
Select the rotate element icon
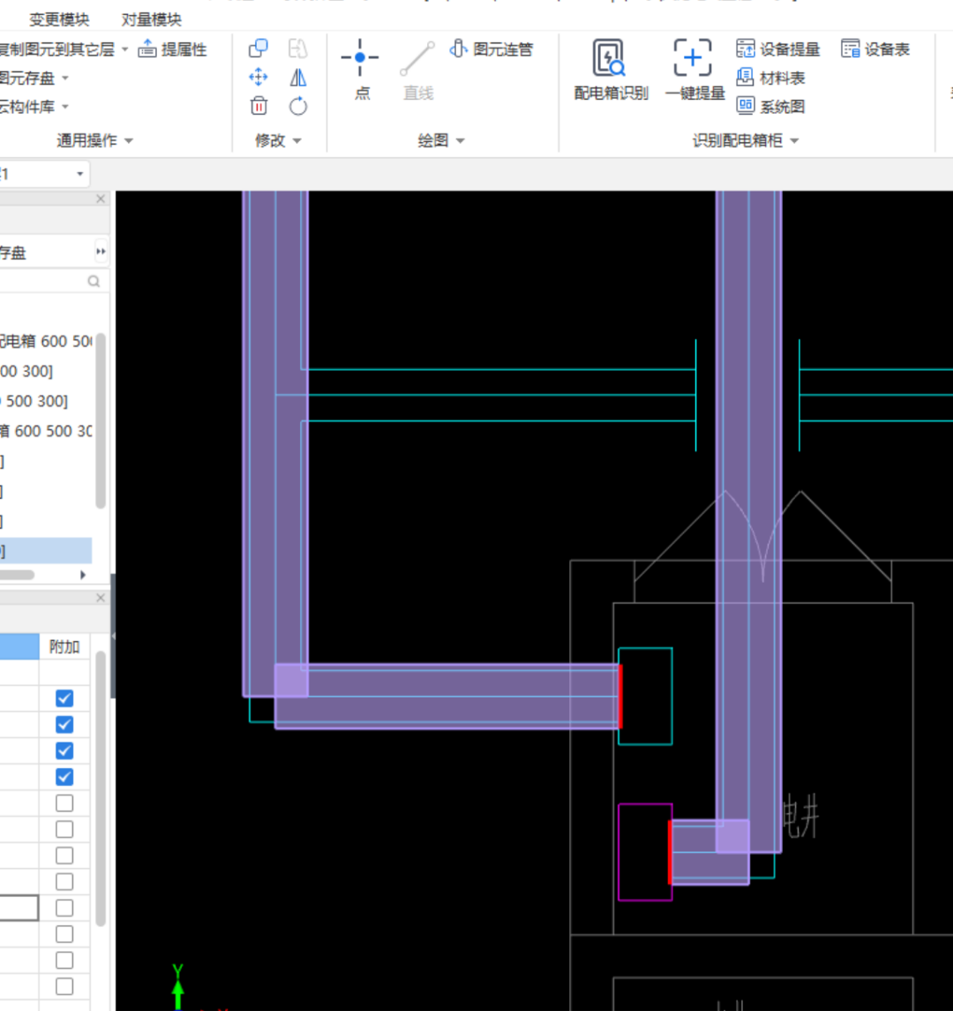(x=297, y=106)
